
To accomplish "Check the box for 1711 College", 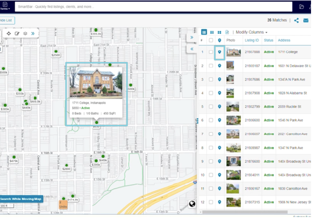I will [211, 52].
